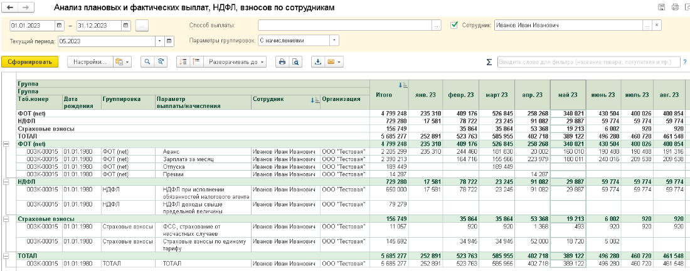Clear the Сотрудник field with x button
Screen dimensions: 690x271
click(x=657, y=25)
